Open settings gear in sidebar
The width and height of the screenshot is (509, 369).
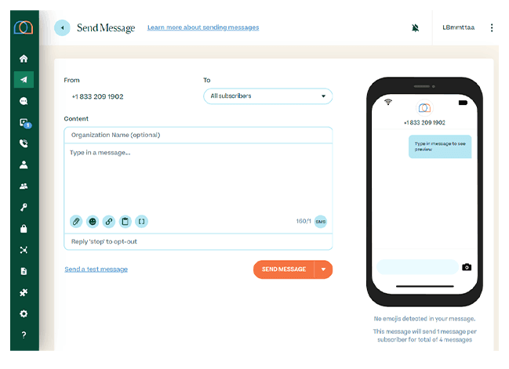(x=24, y=313)
